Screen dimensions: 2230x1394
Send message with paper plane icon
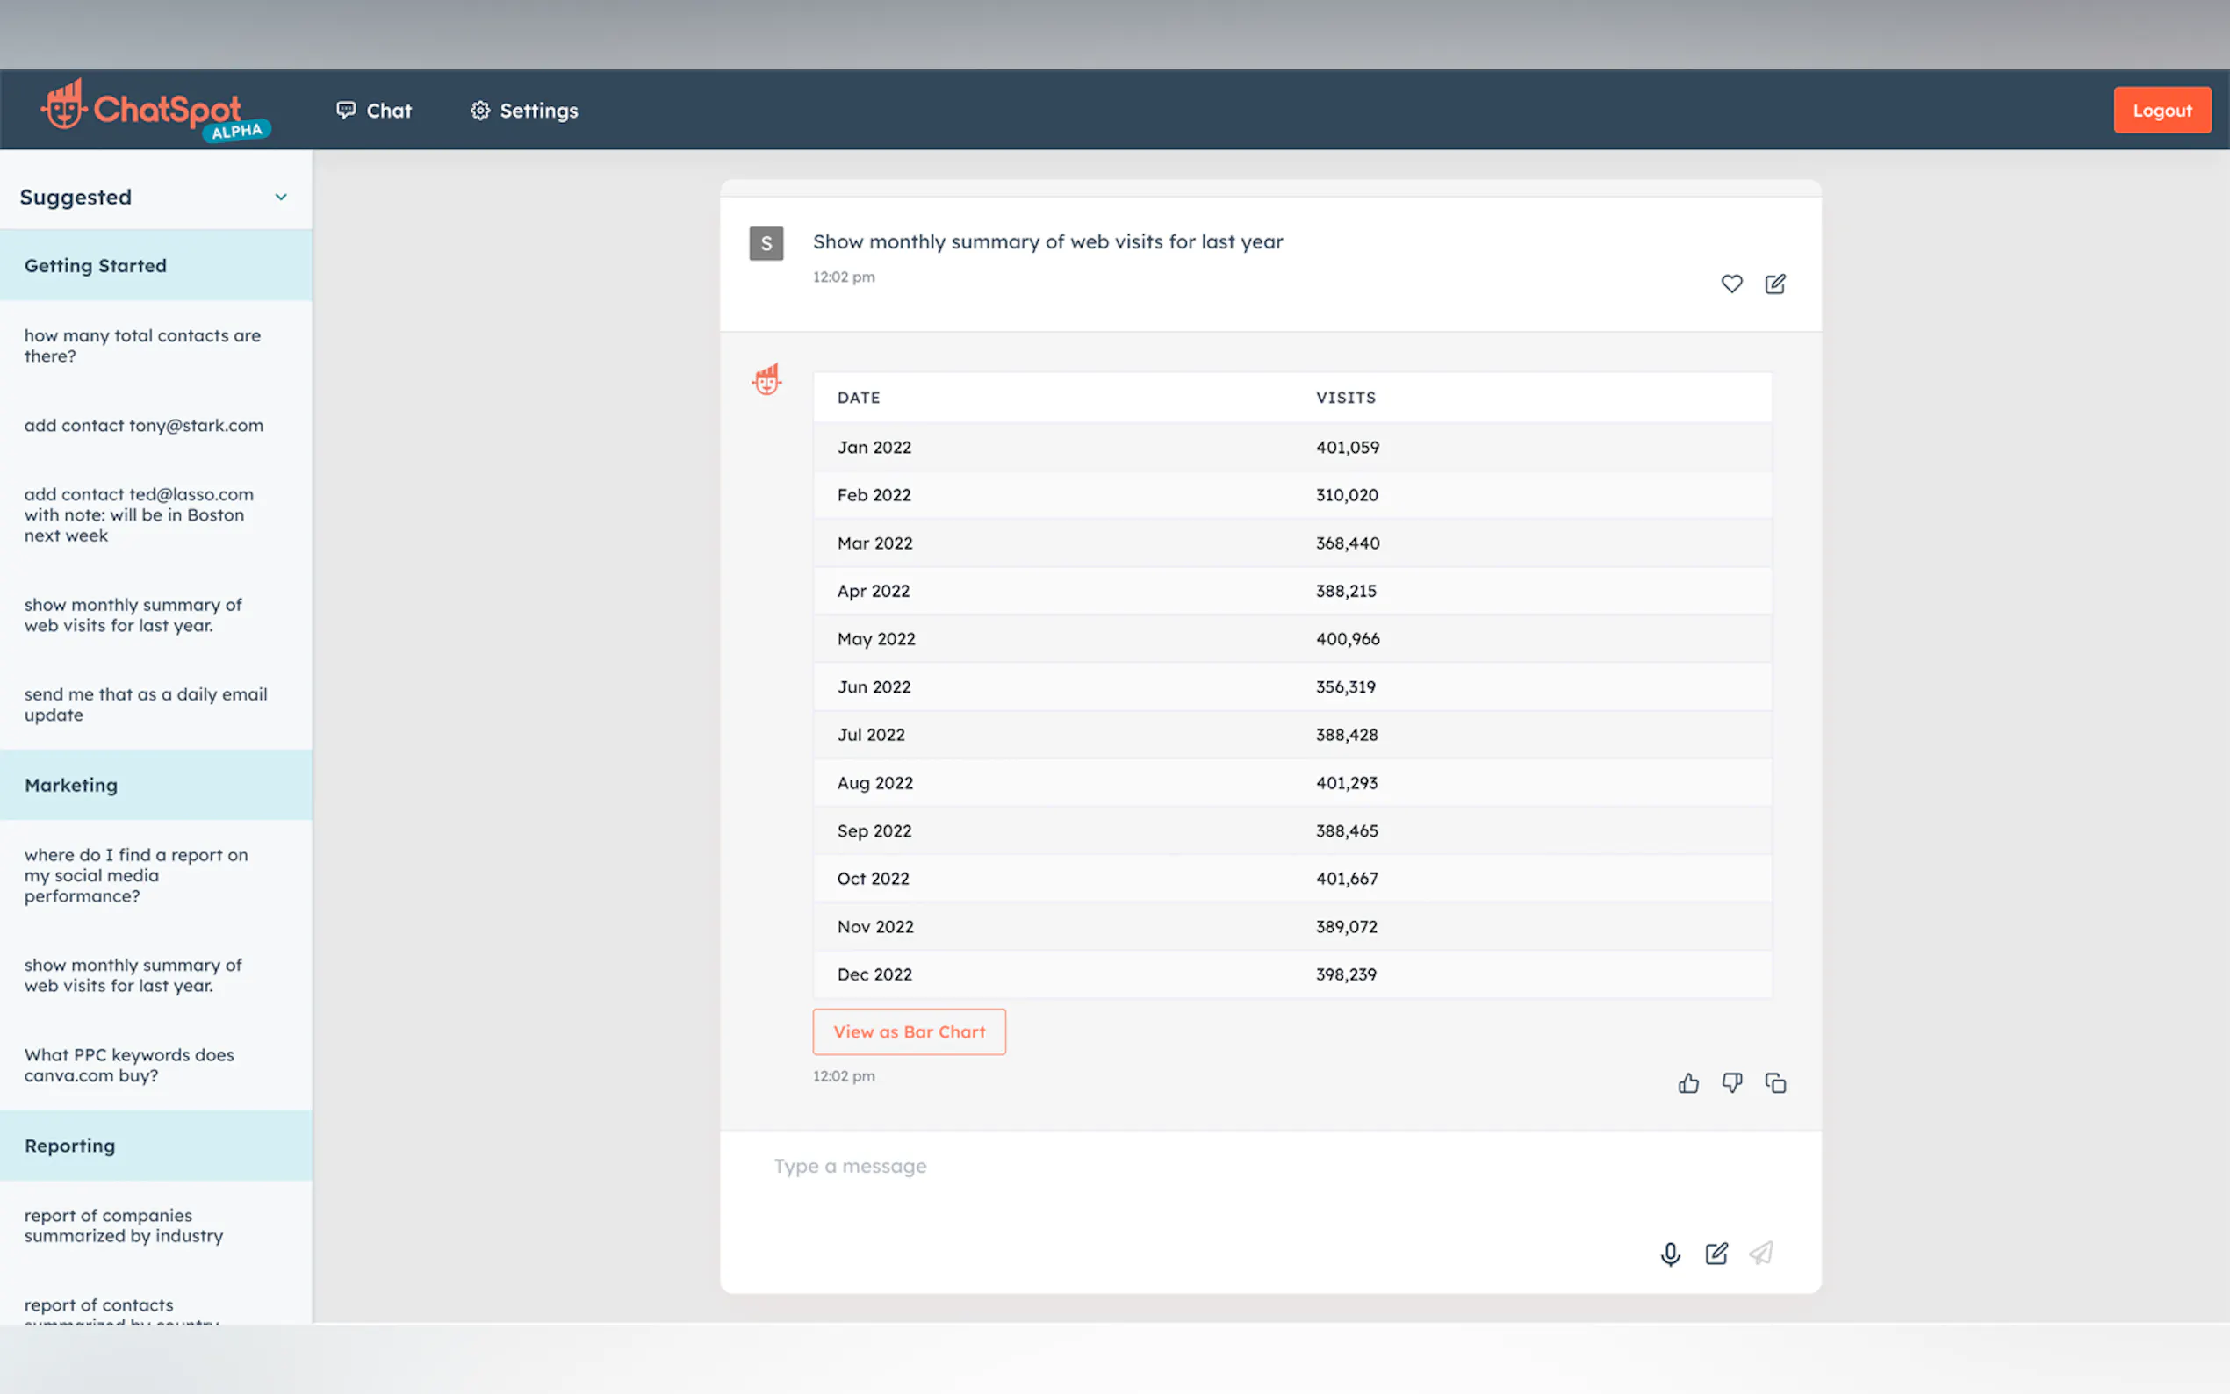[x=1761, y=1254]
